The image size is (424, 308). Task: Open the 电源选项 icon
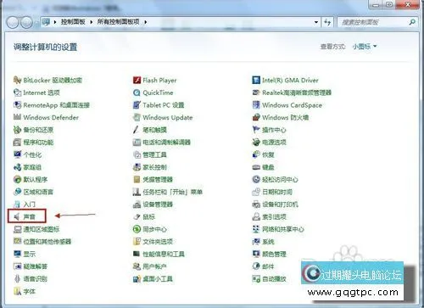point(256,142)
